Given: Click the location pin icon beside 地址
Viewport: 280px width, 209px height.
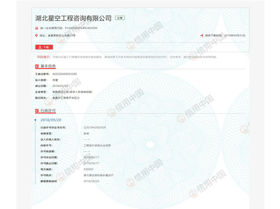Looking at the screenshot, I should [x=37, y=35].
